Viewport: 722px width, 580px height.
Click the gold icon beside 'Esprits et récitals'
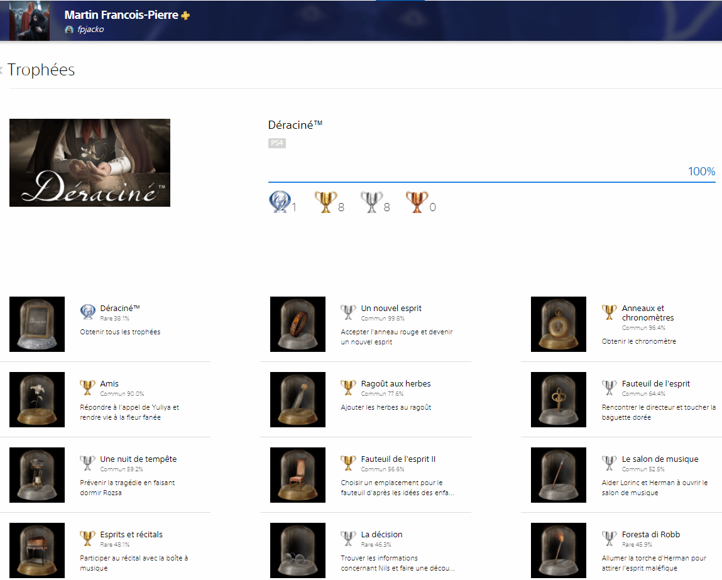(87, 539)
